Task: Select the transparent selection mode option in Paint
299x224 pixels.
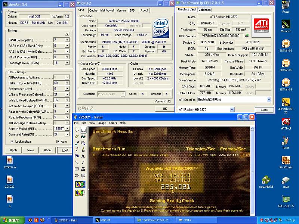Action: click(x=80, y=193)
